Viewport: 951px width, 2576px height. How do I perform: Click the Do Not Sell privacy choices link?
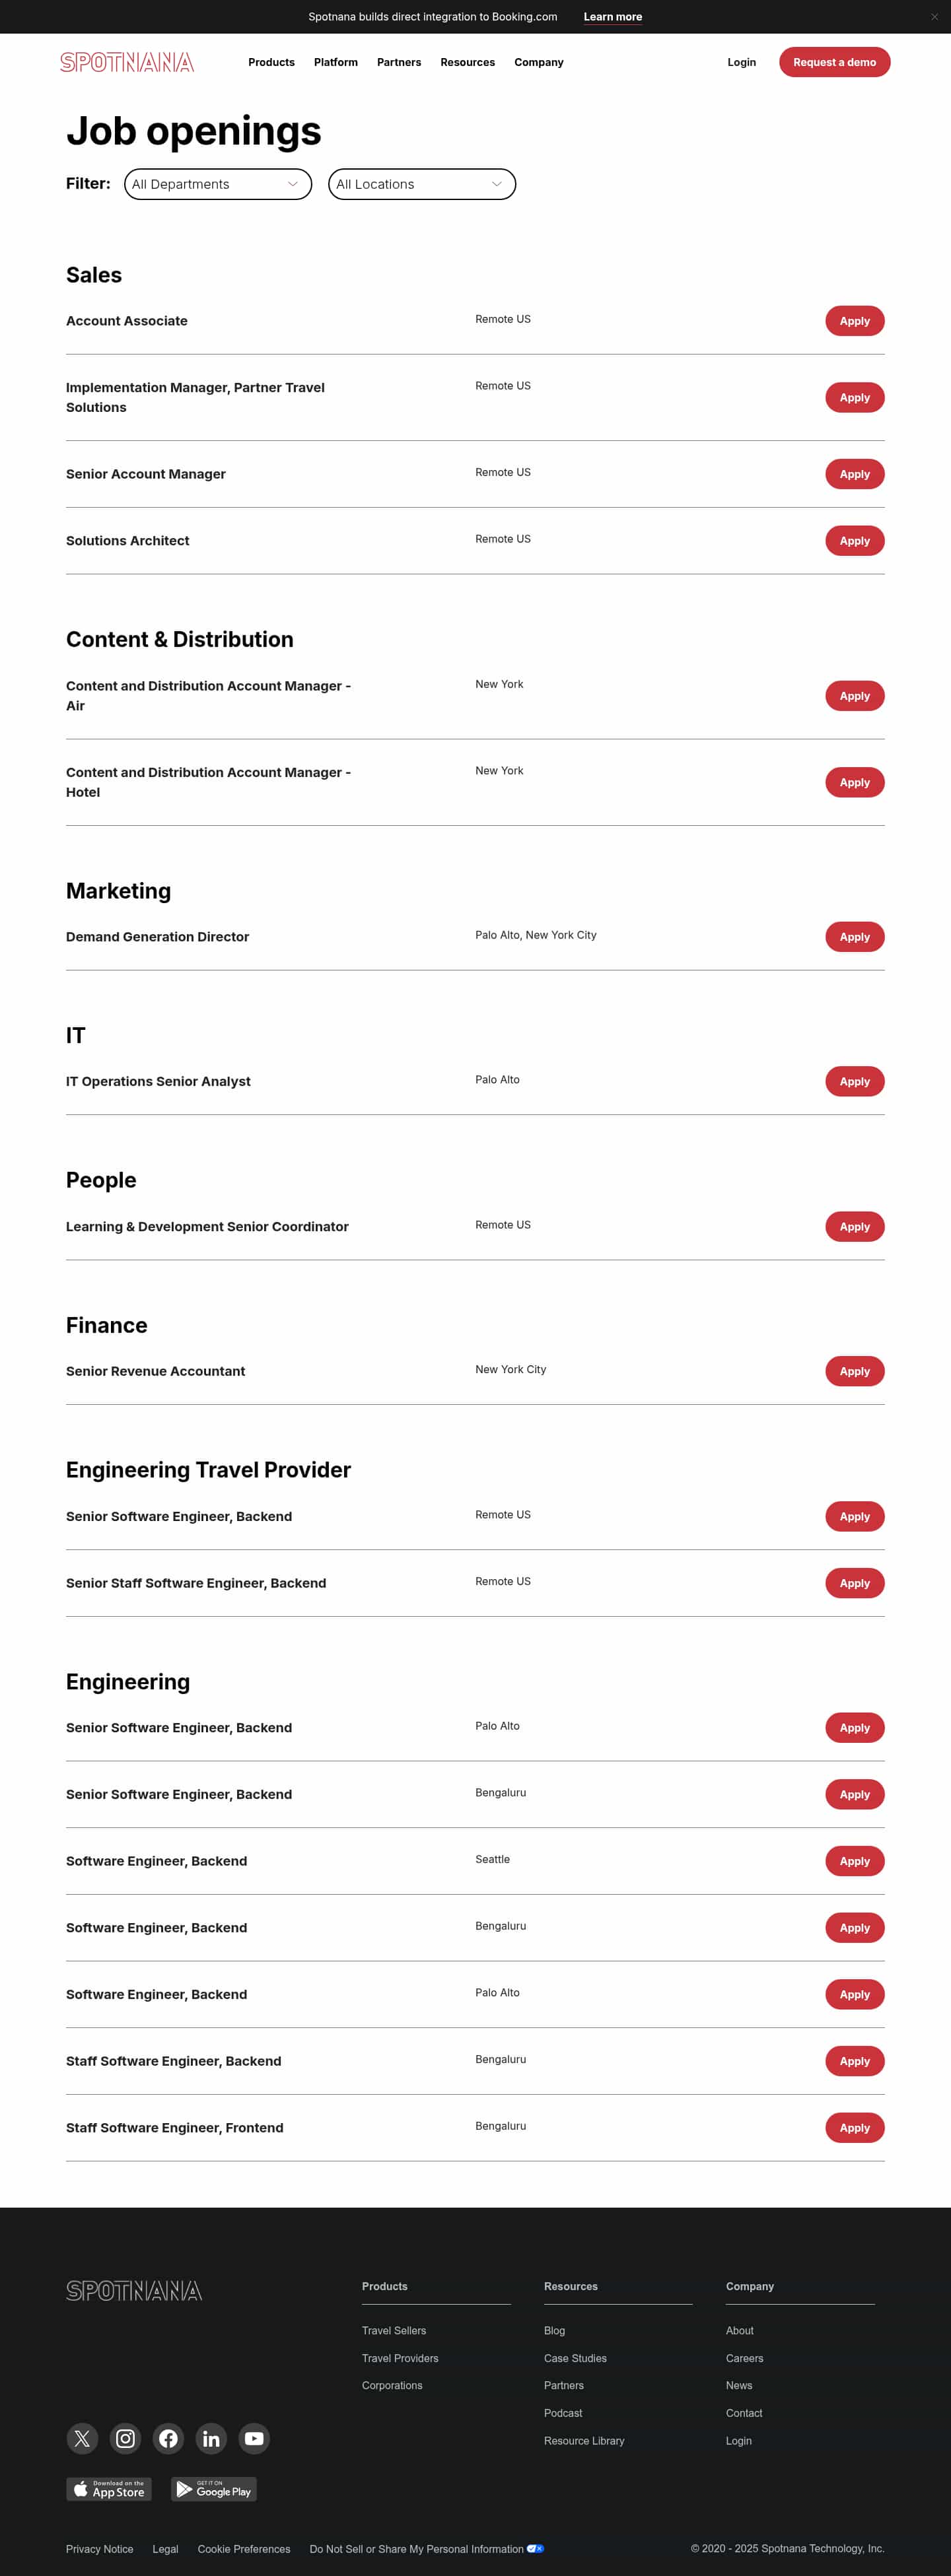[x=417, y=2549]
